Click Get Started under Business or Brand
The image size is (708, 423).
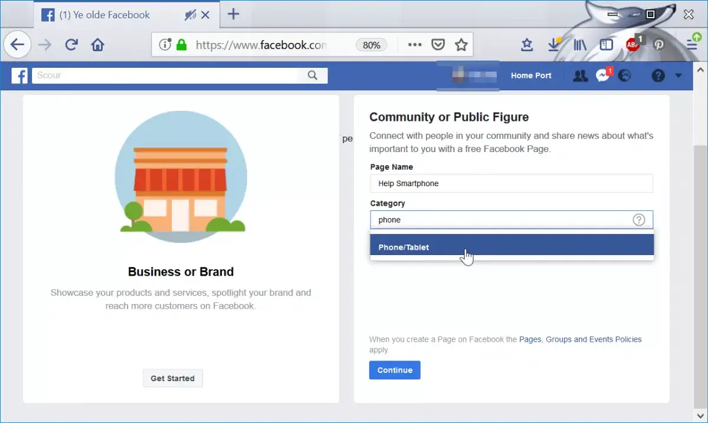click(x=172, y=378)
